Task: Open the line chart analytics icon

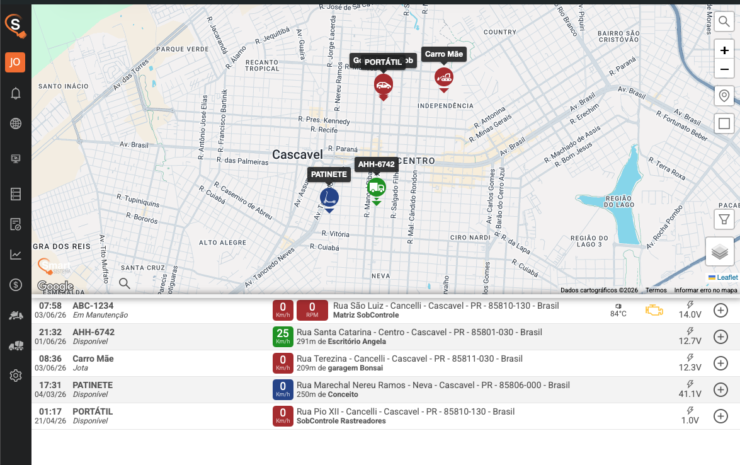Action: (x=16, y=255)
